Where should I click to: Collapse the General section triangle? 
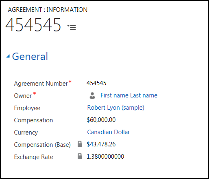pyautogui.click(x=8, y=56)
